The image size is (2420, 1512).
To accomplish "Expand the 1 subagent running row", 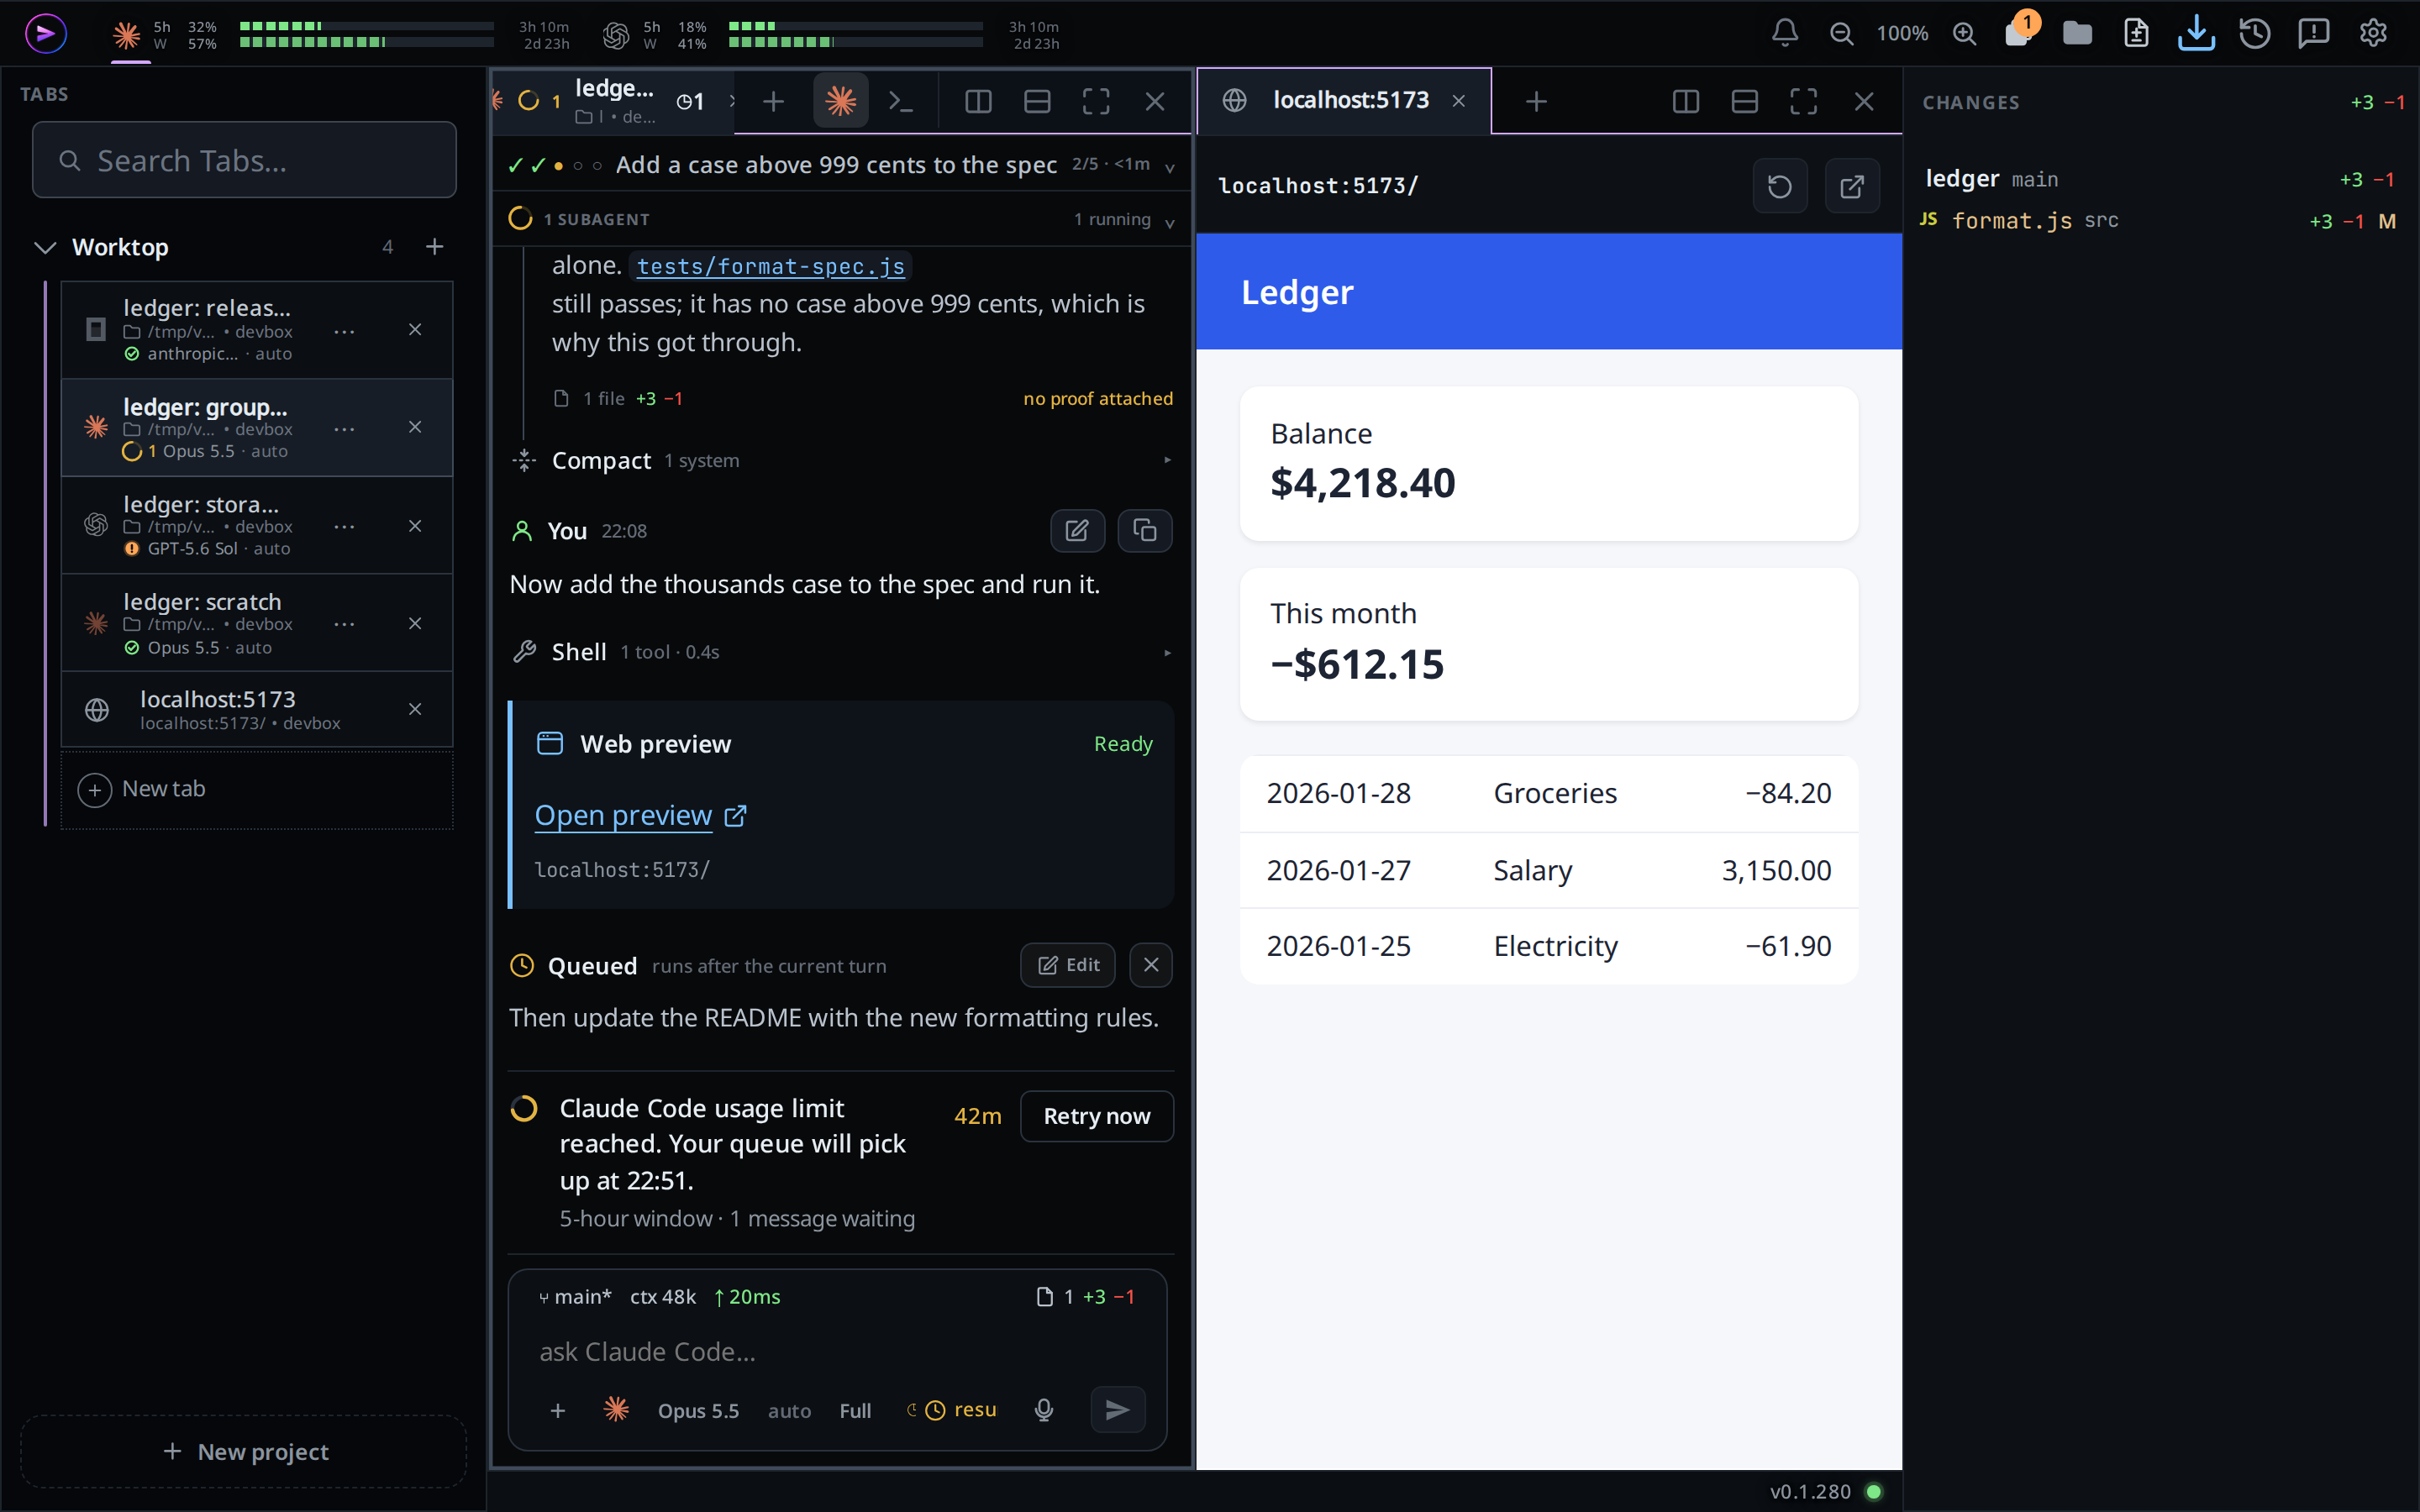I will pos(842,219).
